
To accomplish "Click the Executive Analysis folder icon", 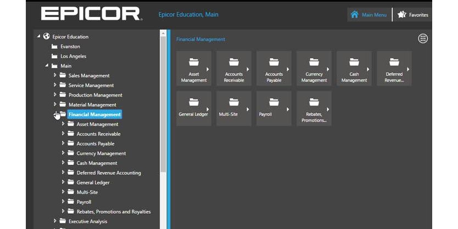I will [x=63, y=221].
